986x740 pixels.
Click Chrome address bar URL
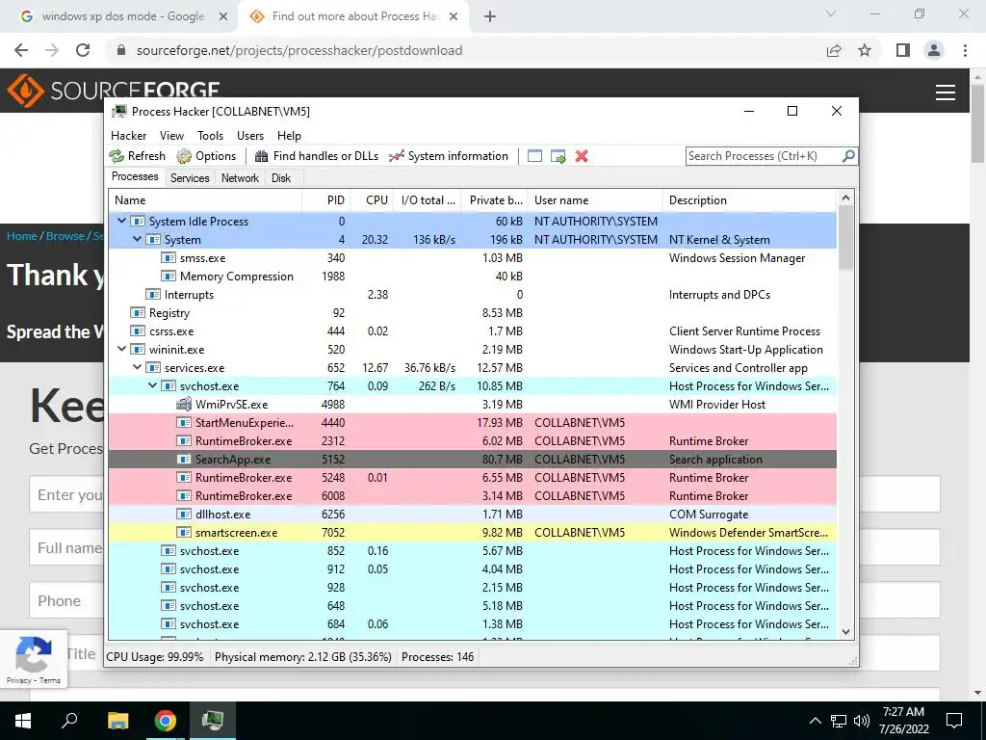pos(299,50)
